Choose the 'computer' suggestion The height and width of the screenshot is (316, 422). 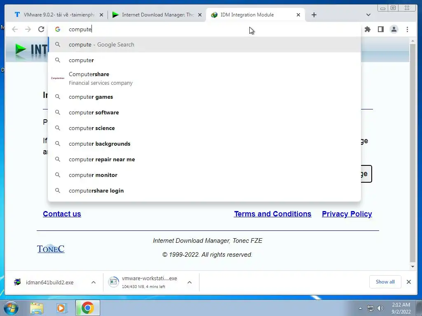pos(204,60)
